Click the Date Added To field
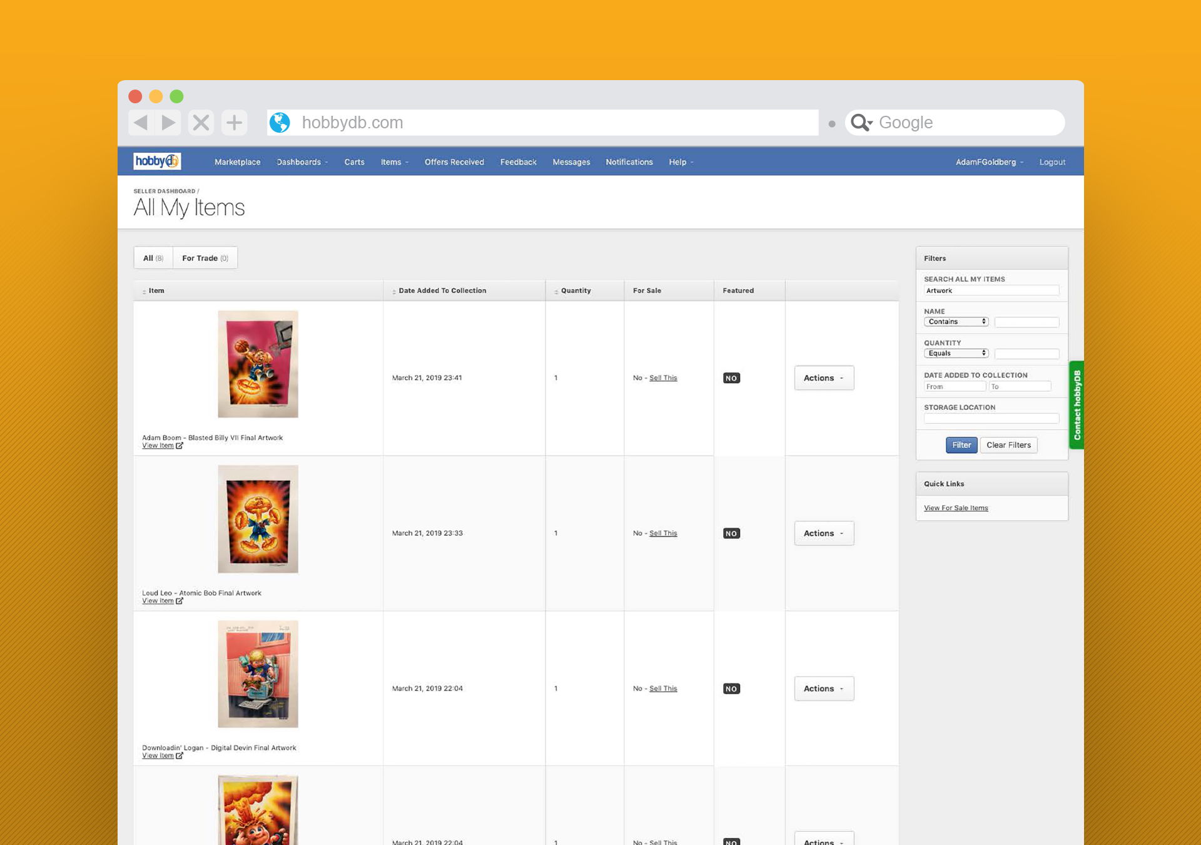 (1020, 387)
